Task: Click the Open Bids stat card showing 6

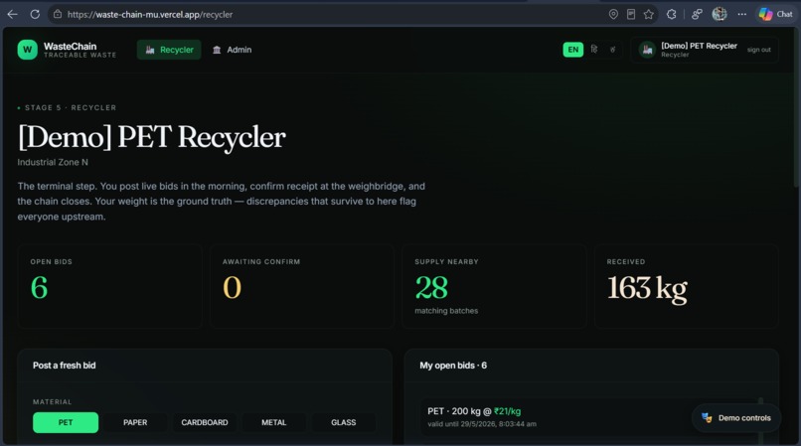Action: [x=110, y=286]
